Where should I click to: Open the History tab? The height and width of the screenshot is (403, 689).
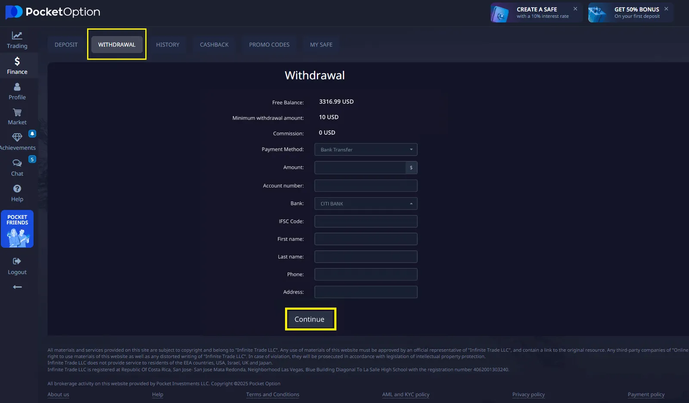click(168, 45)
